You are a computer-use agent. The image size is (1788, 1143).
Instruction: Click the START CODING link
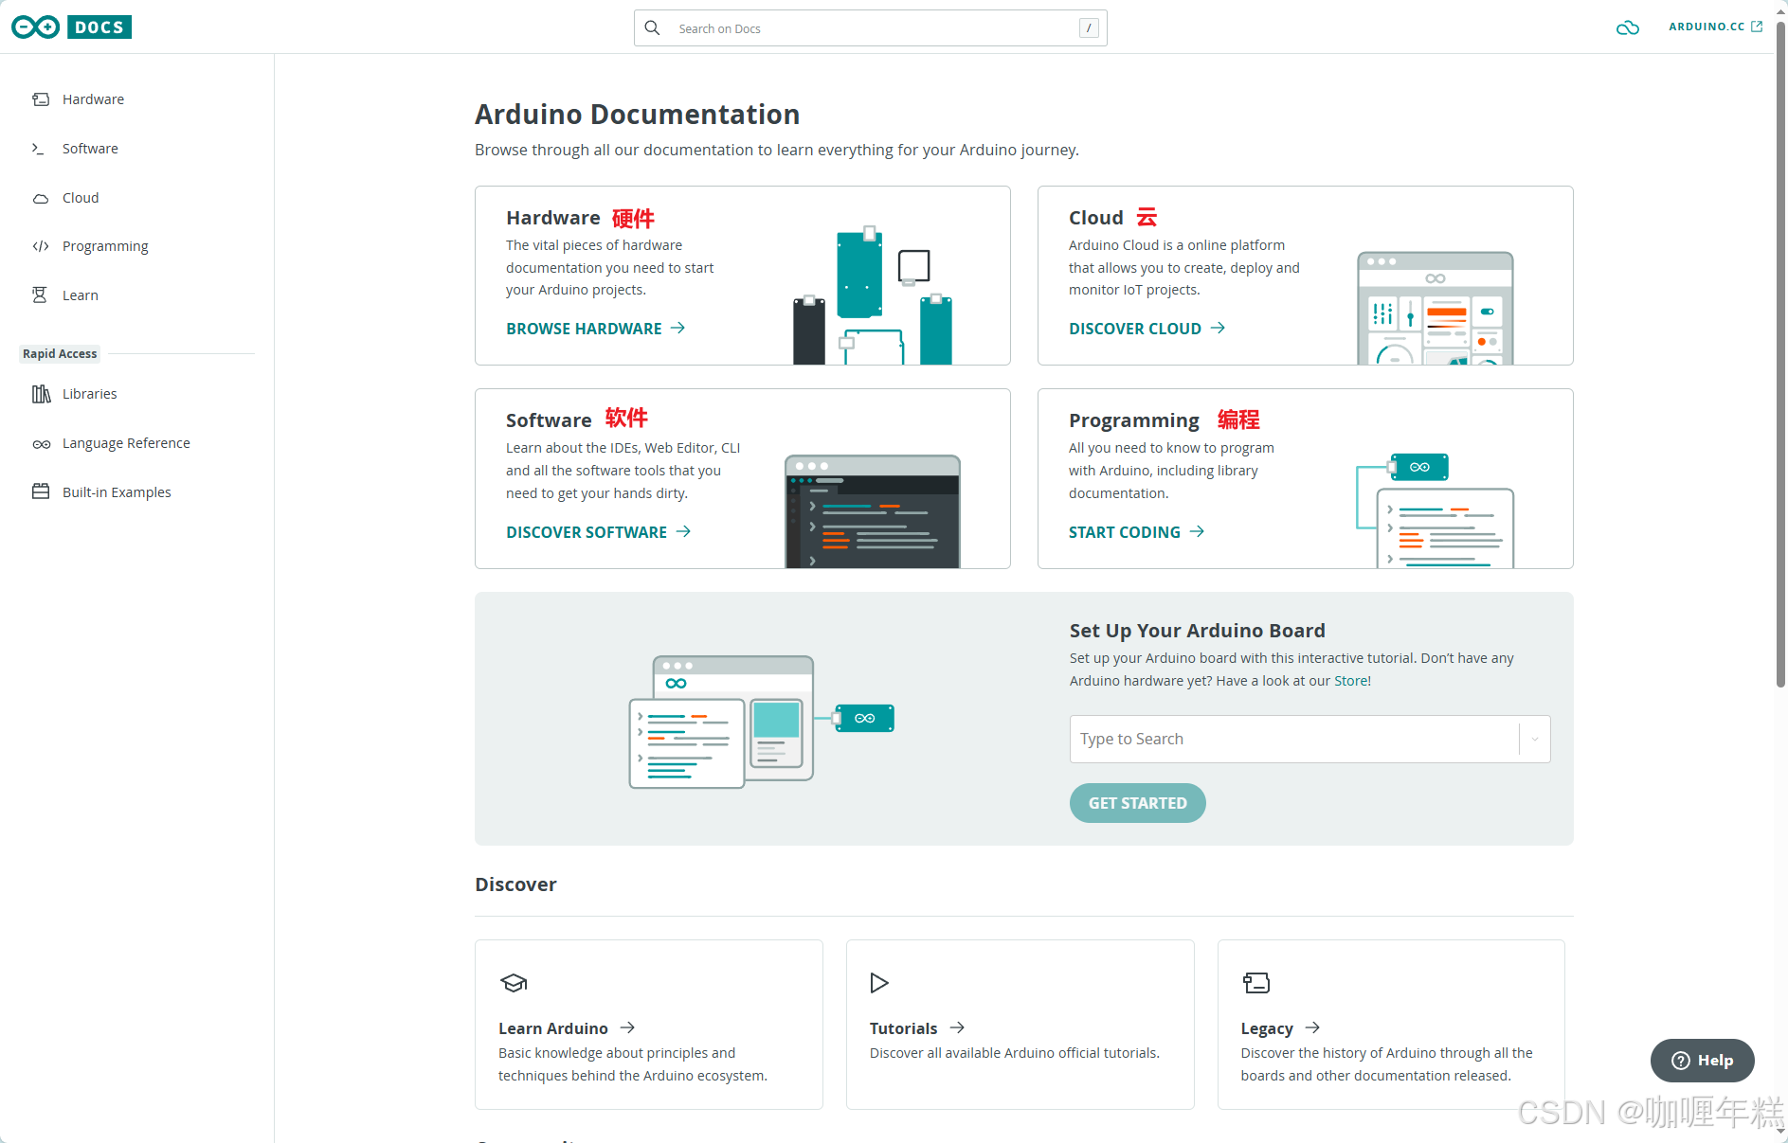(x=1124, y=532)
